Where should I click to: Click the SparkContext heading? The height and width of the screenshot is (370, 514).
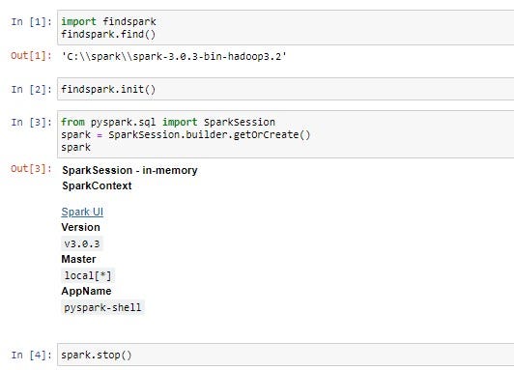97,185
